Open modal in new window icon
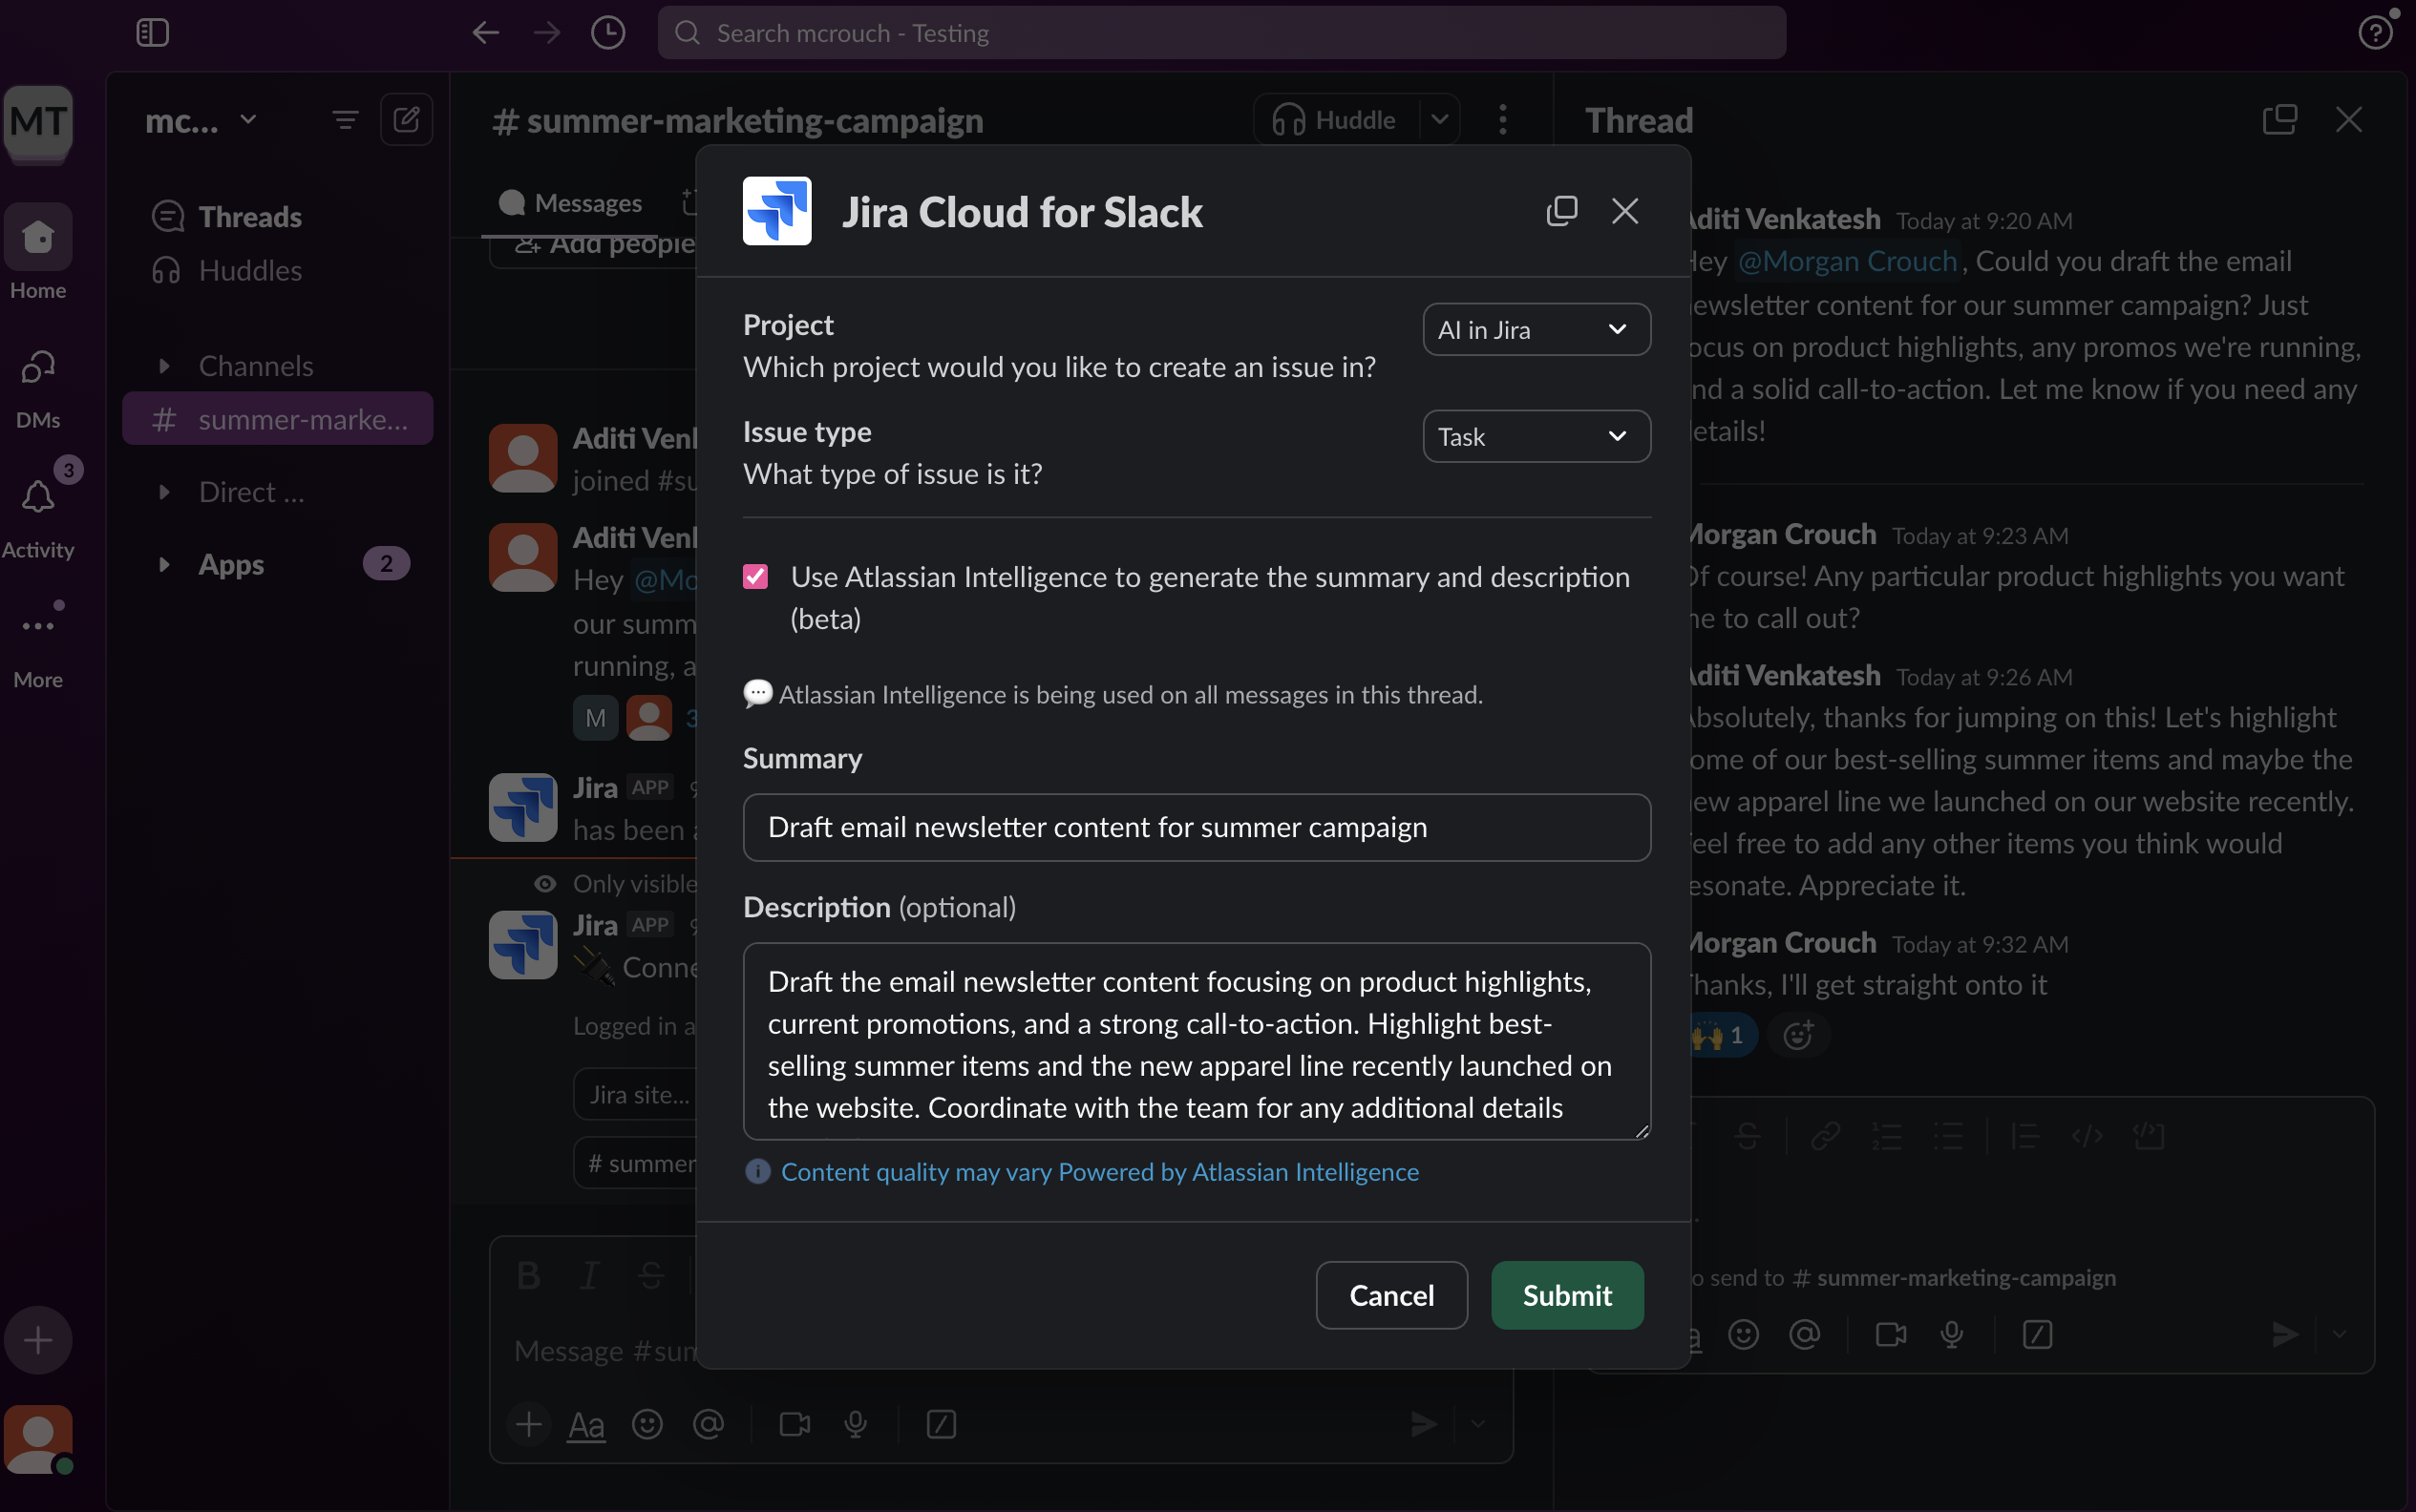 point(1561,211)
